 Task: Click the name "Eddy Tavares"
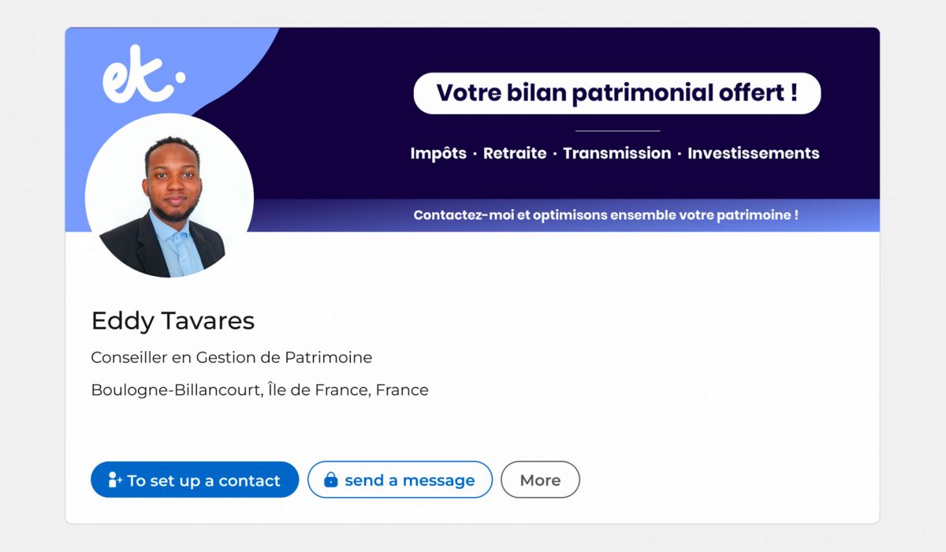click(x=173, y=321)
